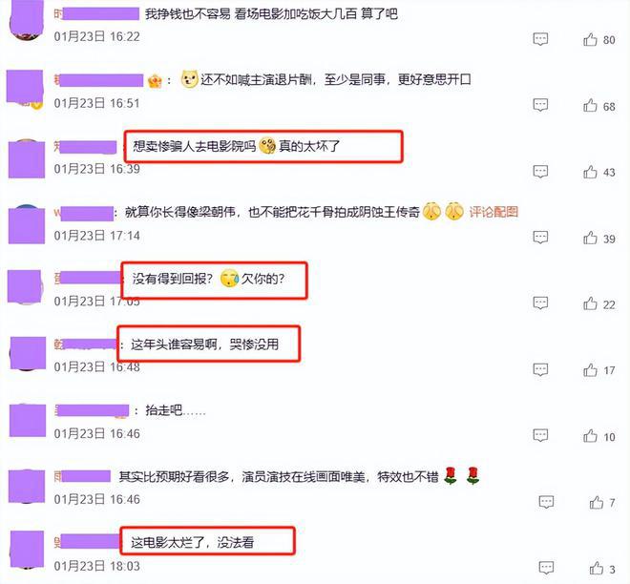Image resolution: width=630 pixels, height=584 pixels.
Task: Reply to the 16:22 comment
Action: click(540, 39)
